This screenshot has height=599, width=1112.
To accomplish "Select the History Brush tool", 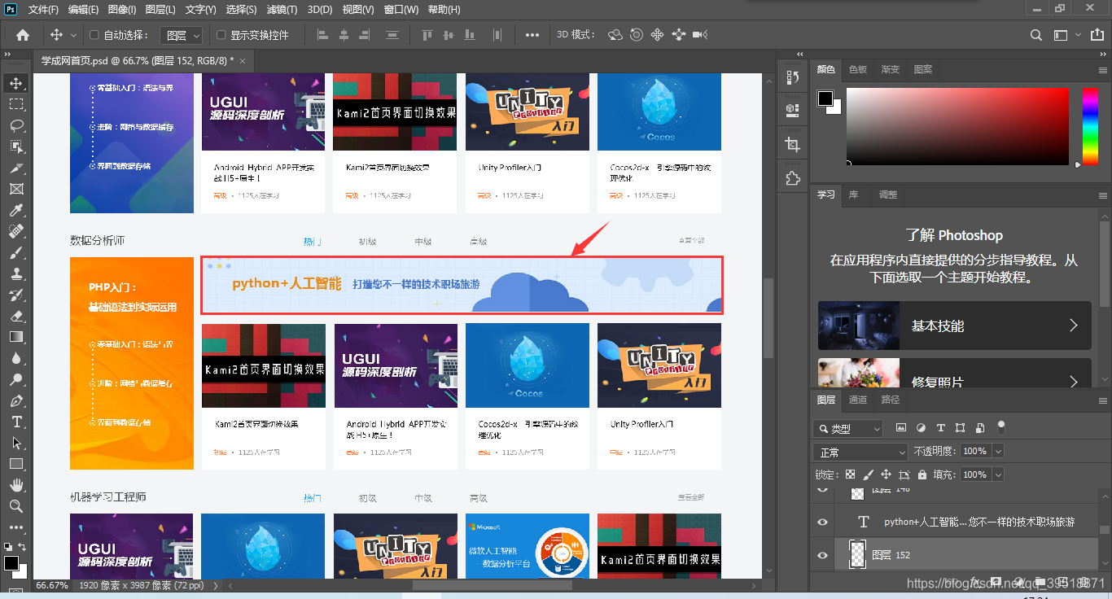I will click(16, 295).
